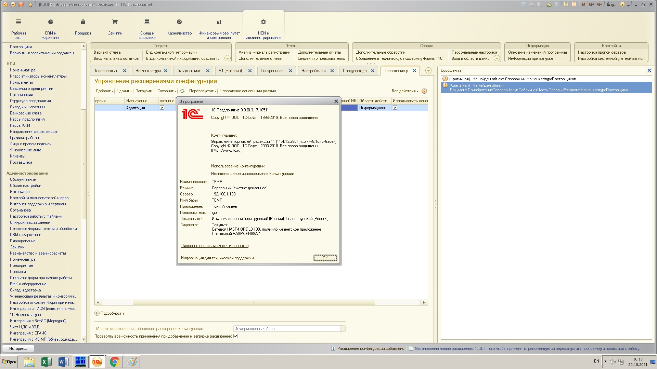Open Excel from the taskbar

tap(46, 361)
